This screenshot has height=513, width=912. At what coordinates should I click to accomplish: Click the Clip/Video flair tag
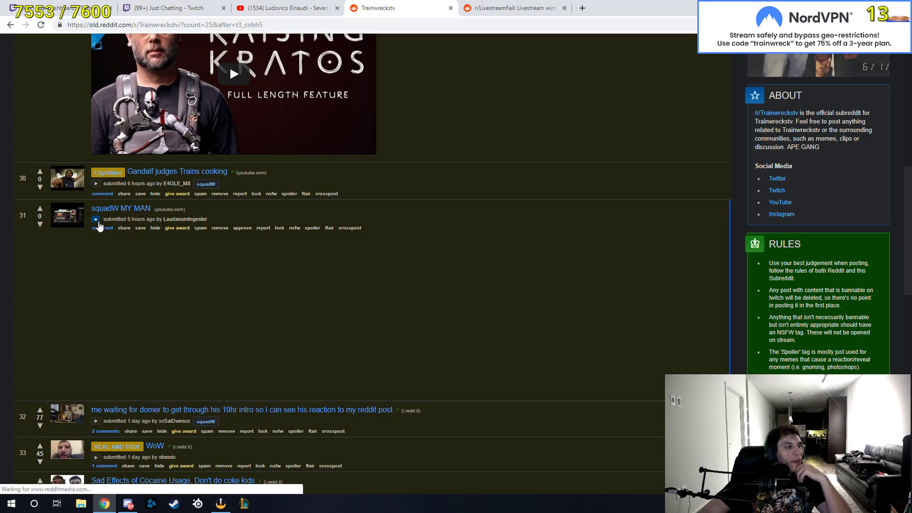[x=108, y=172]
